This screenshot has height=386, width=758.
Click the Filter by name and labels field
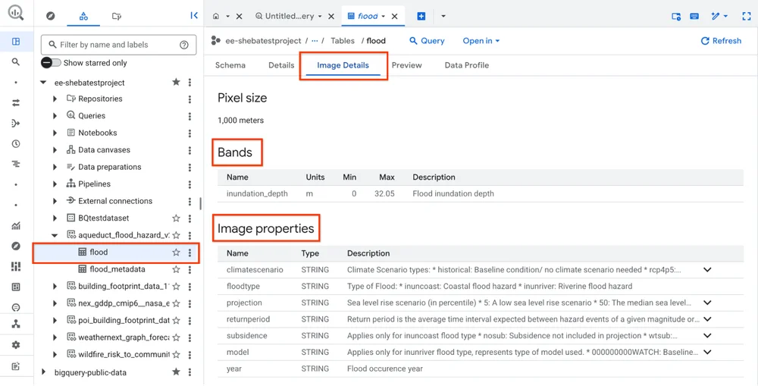pyautogui.click(x=119, y=45)
